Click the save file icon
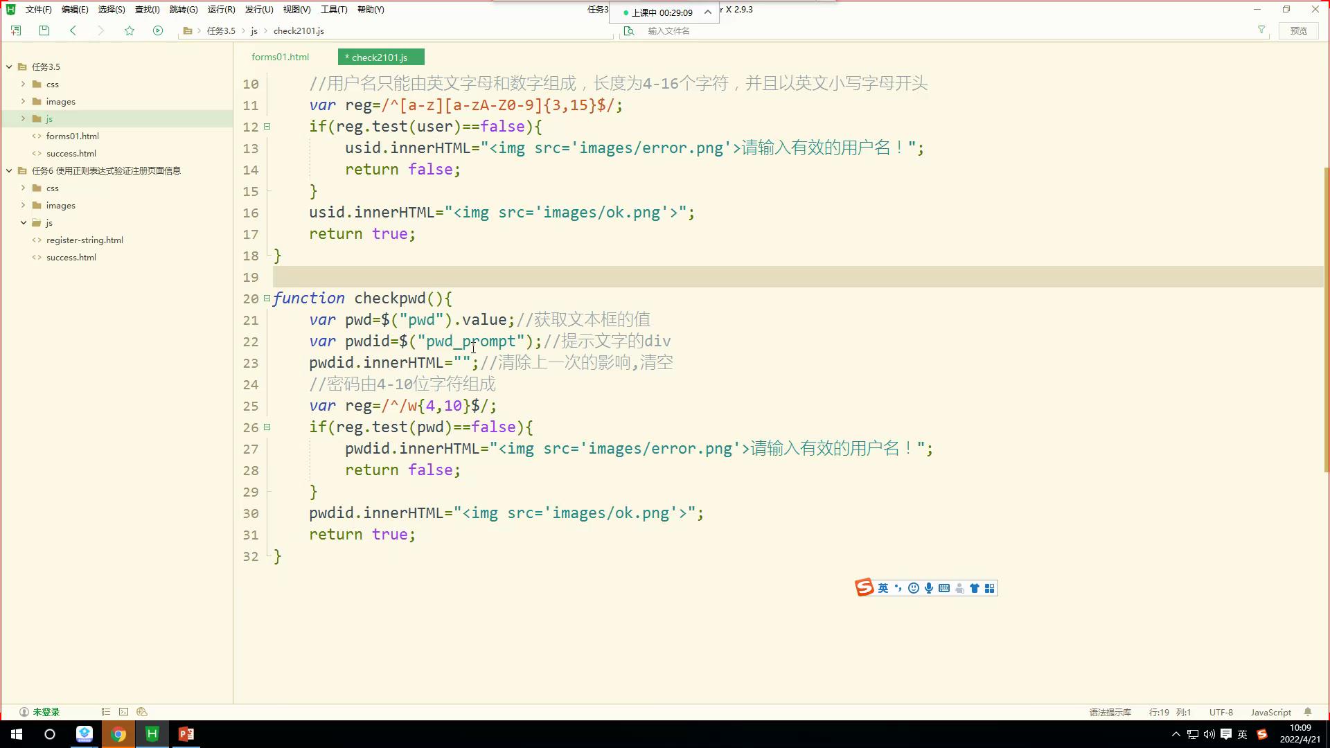The width and height of the screenshot is (1330, 748). point(44,30)
